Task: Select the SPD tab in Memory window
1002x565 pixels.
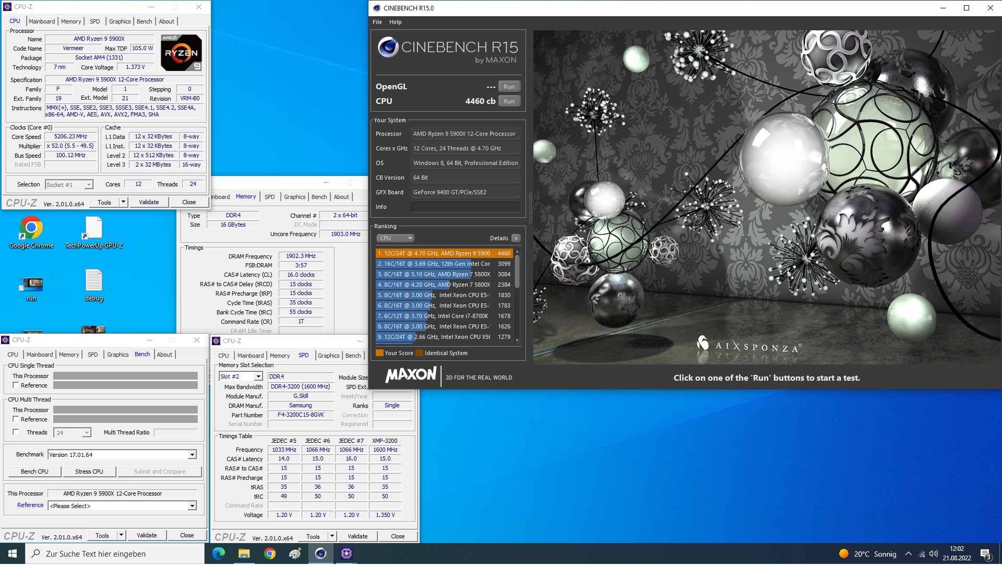Action: (269, 197)
